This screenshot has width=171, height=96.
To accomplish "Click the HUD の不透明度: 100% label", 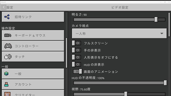I will [x=88, y=78].
